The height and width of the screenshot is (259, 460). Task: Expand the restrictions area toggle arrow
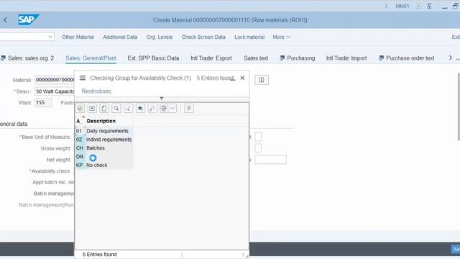pyautogui.click(x=162, y=99)
